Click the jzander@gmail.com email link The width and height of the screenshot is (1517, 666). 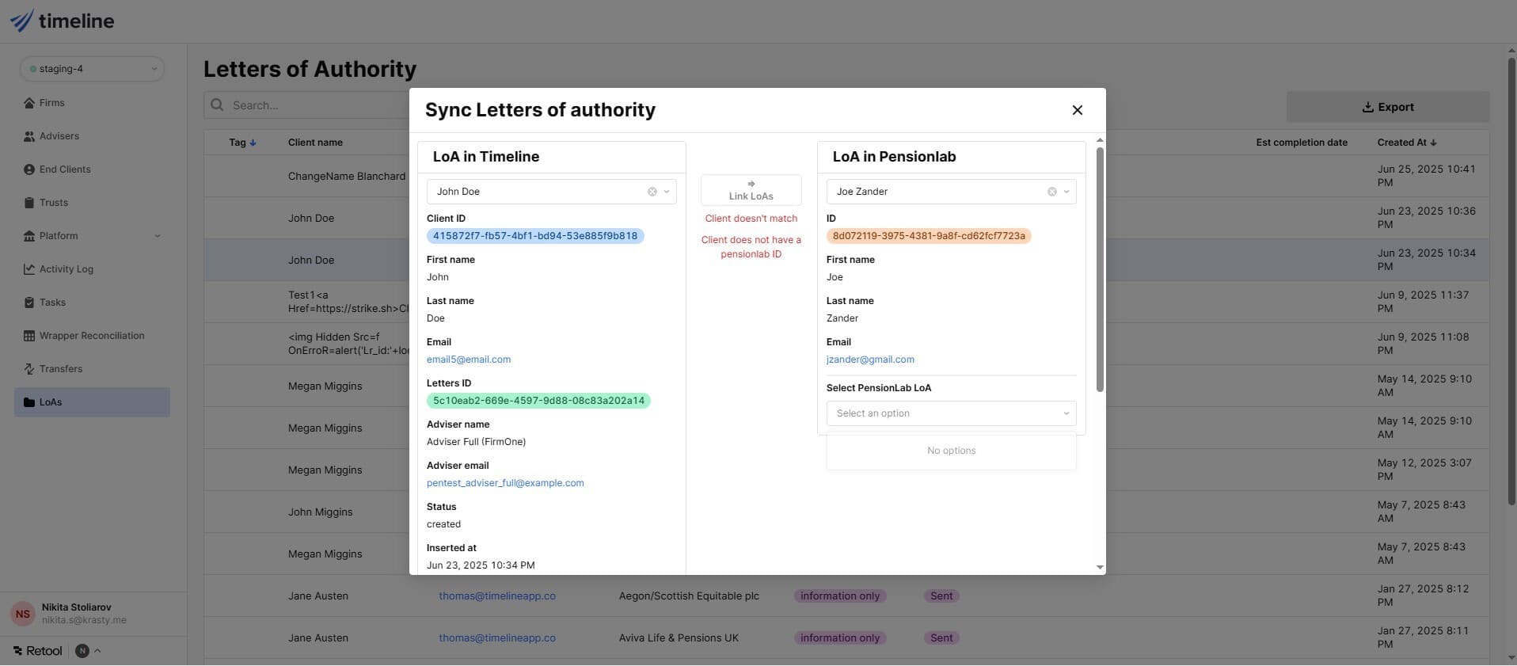pos(870,360)
